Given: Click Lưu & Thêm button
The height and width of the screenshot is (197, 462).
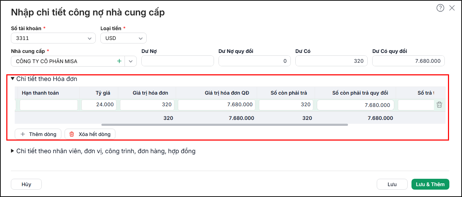Looking at the screenshot, I should pos(430,184).
